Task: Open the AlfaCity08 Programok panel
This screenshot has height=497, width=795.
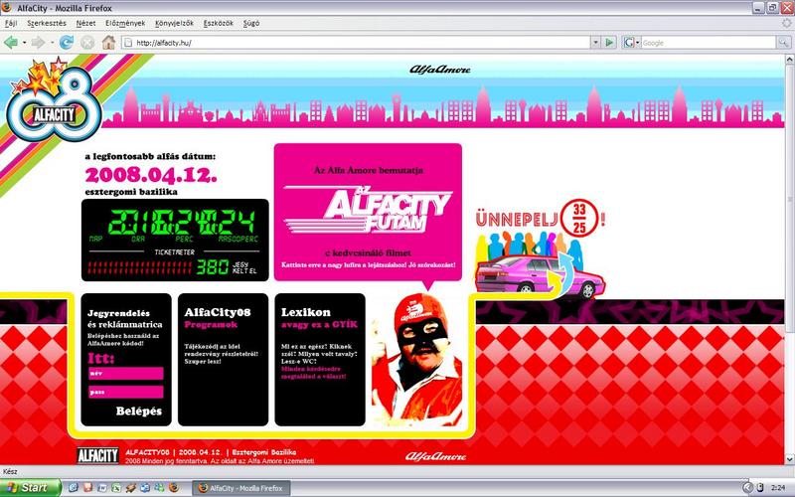Action: point(223,360)
